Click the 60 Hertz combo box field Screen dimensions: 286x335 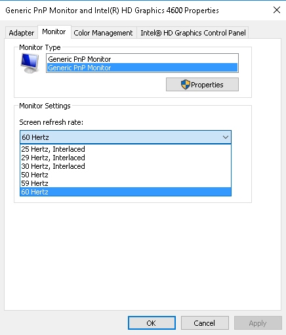(x=125, y=137)
